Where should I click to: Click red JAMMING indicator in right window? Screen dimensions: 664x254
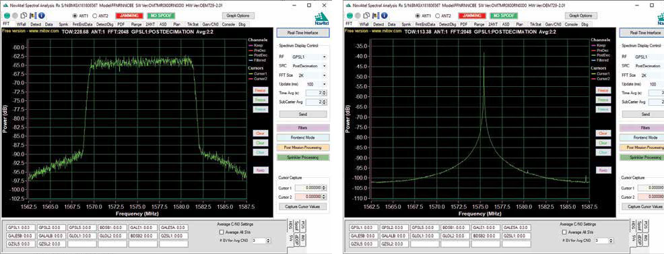coord(472,15)
